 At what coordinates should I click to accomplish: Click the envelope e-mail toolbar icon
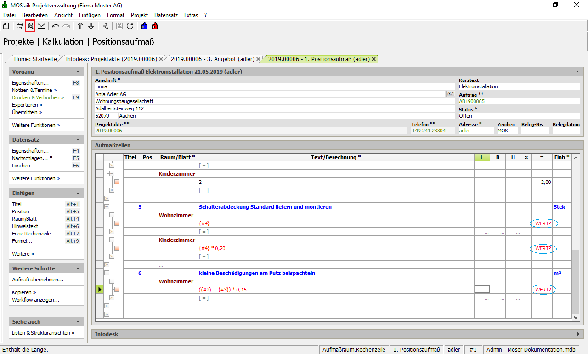click(41, 26)
